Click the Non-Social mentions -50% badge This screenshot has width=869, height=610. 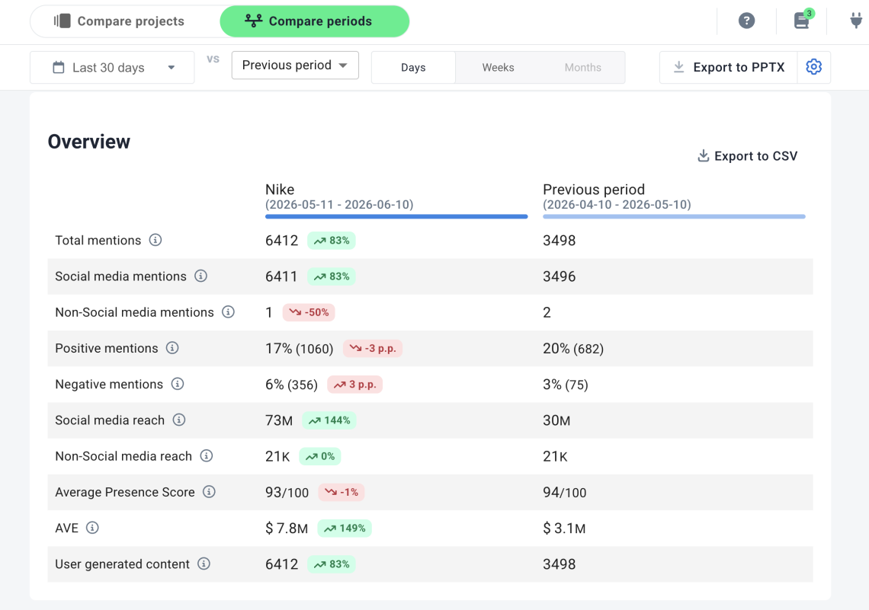(309, 313)
